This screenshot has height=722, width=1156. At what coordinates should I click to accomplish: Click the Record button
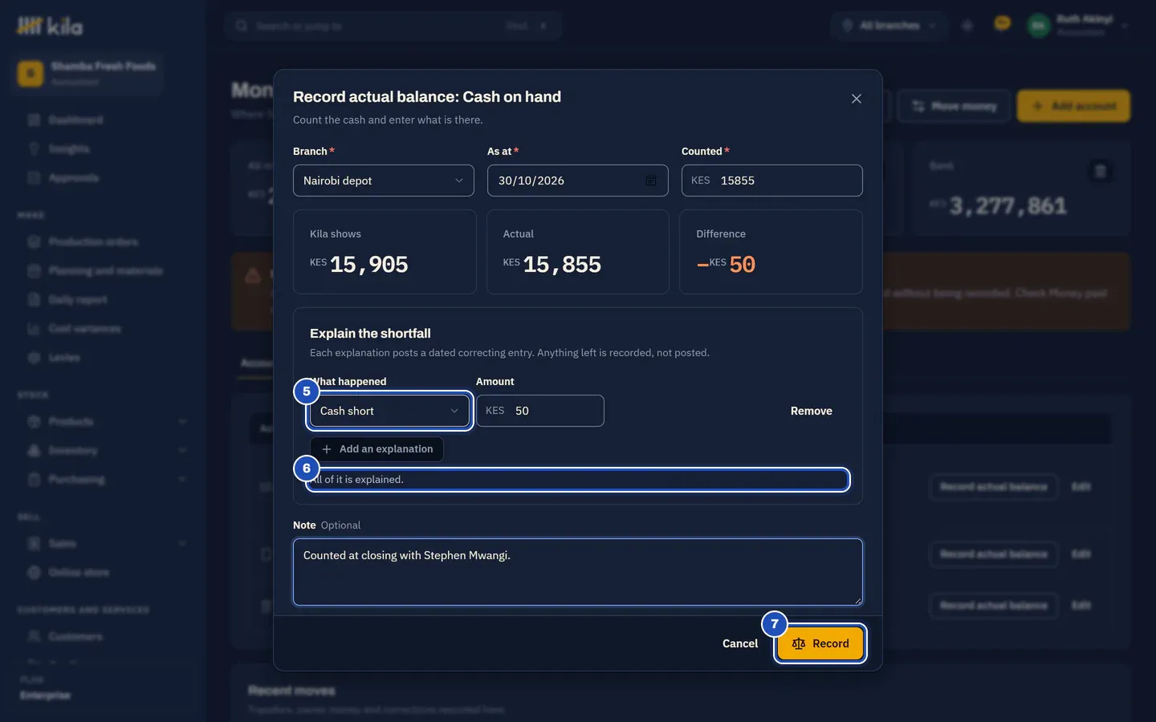point(820,643)
